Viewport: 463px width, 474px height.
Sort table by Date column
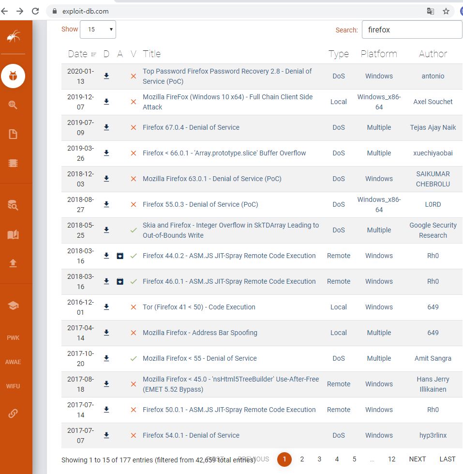click(82, 54)
